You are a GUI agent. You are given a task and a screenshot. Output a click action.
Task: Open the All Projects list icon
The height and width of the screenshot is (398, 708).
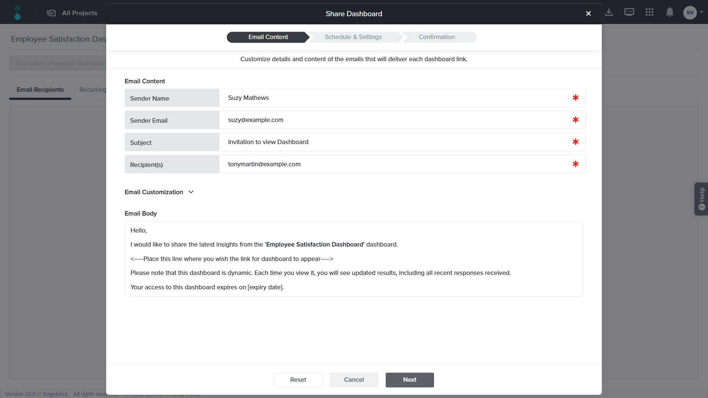pos(51,13)
